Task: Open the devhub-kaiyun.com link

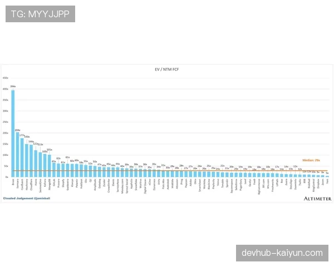Action: [282, 253]
